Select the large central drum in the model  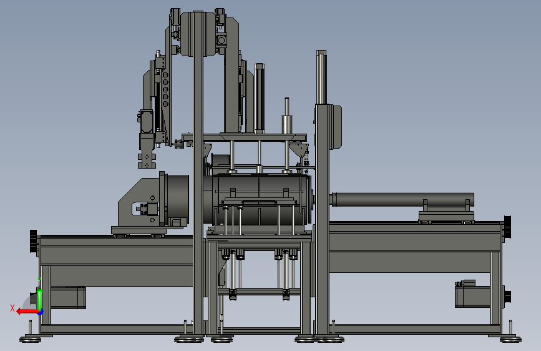pos(259,200)
